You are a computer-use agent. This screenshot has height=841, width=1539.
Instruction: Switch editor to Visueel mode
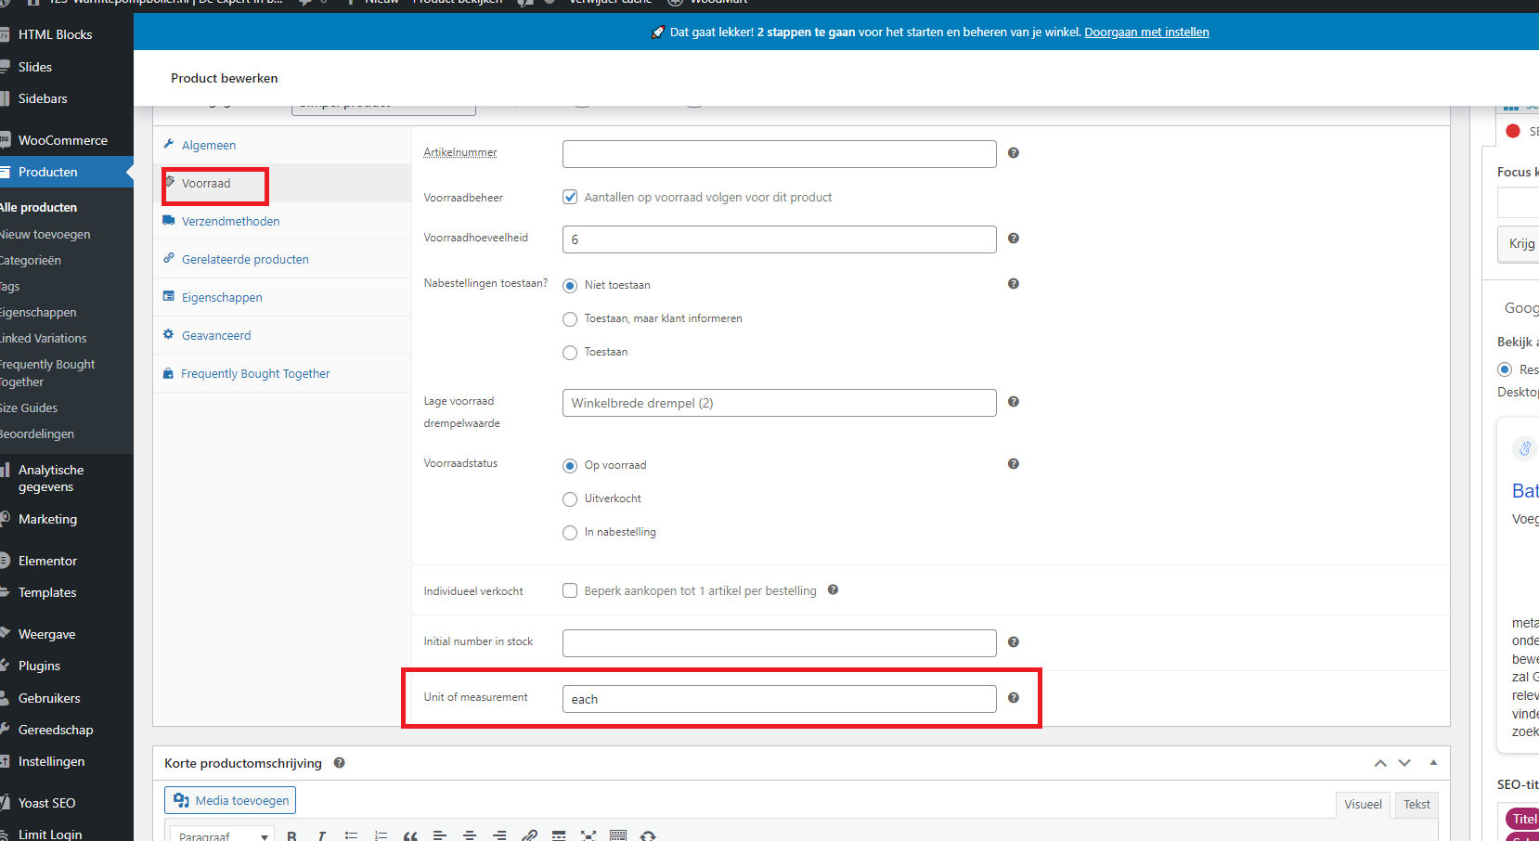1363,805
